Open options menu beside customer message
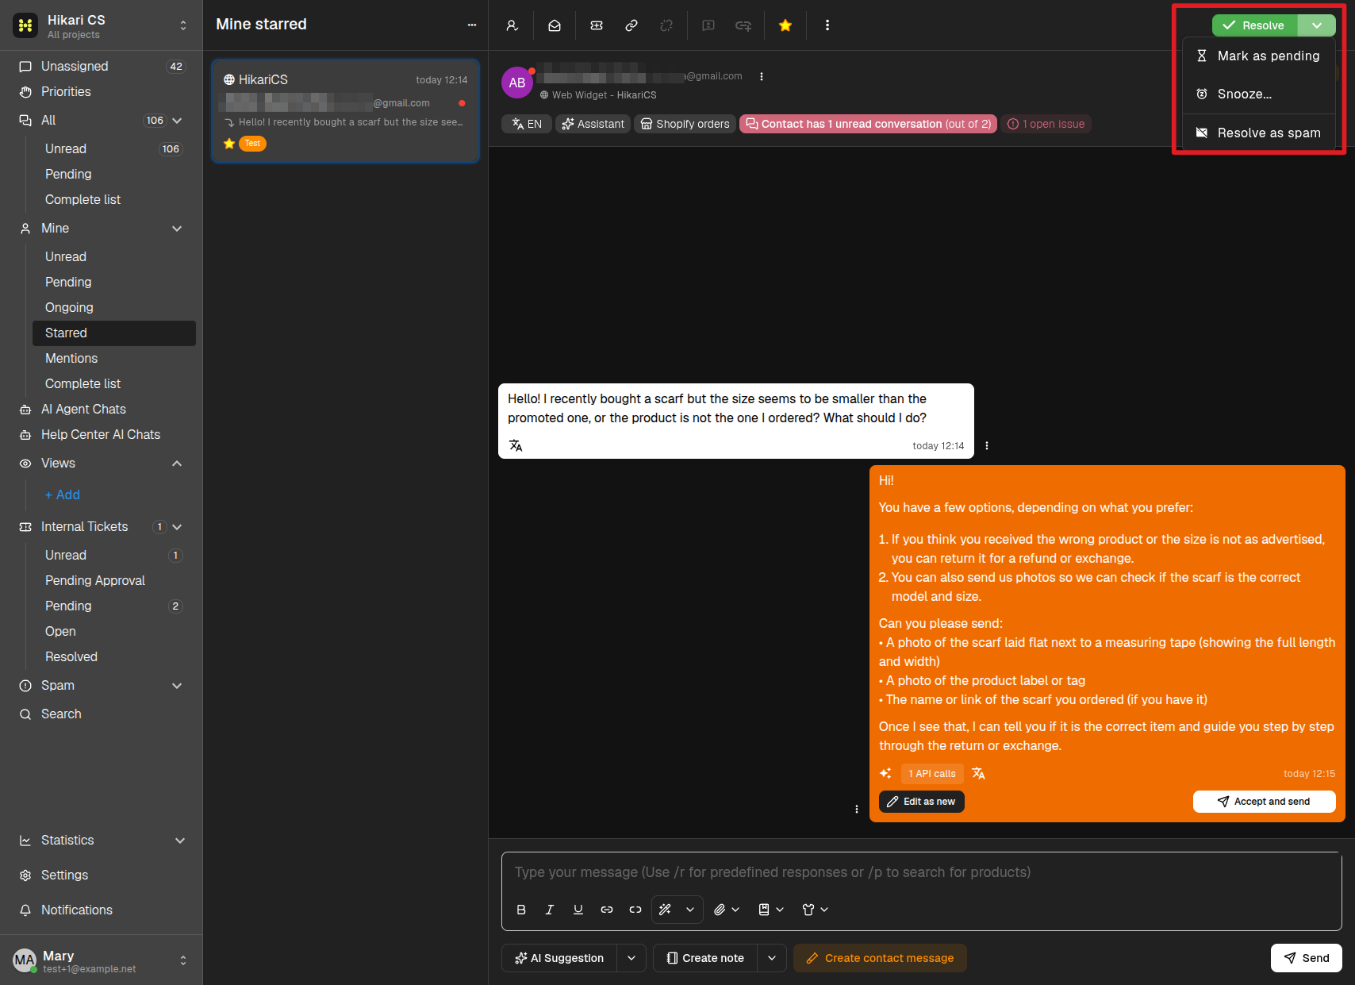This screenshot has height=985, width=1355. pyautogui.click(x=987, y=445)
